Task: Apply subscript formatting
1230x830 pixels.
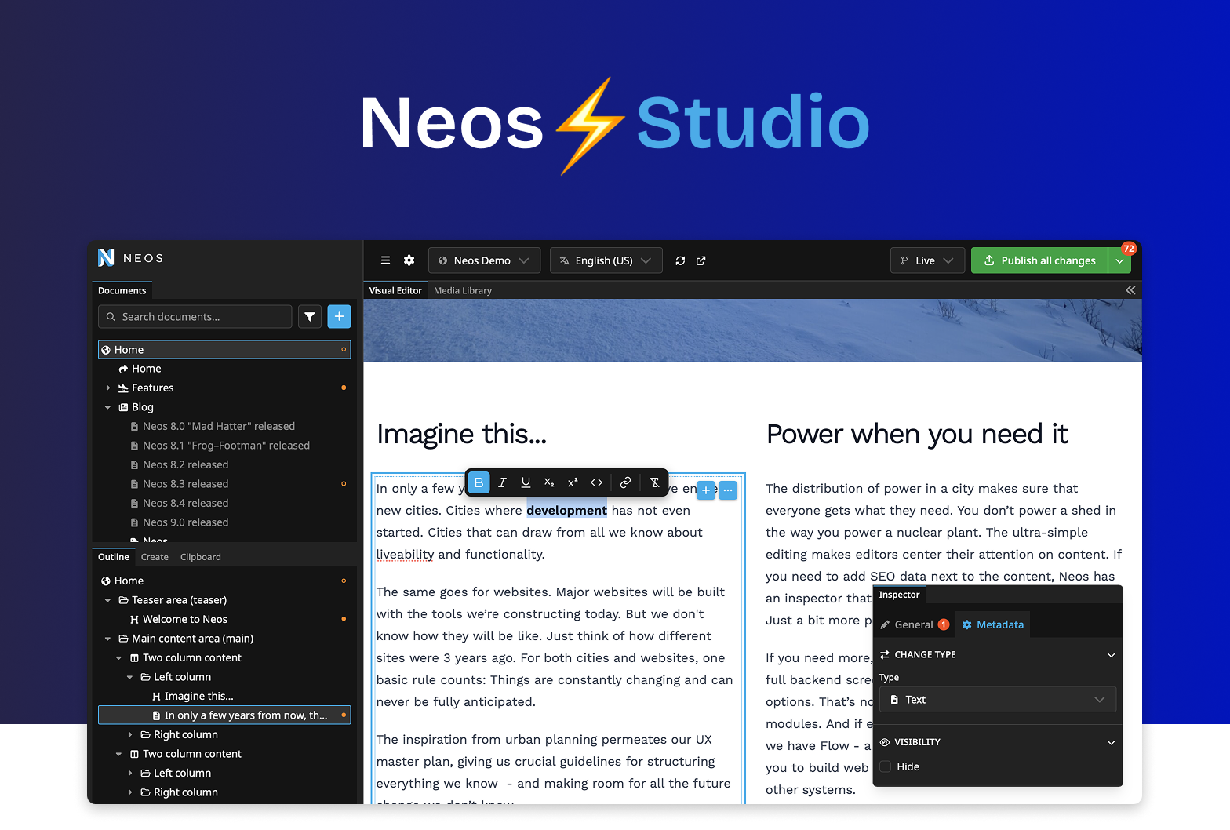Action: click(x=549, y=482)
